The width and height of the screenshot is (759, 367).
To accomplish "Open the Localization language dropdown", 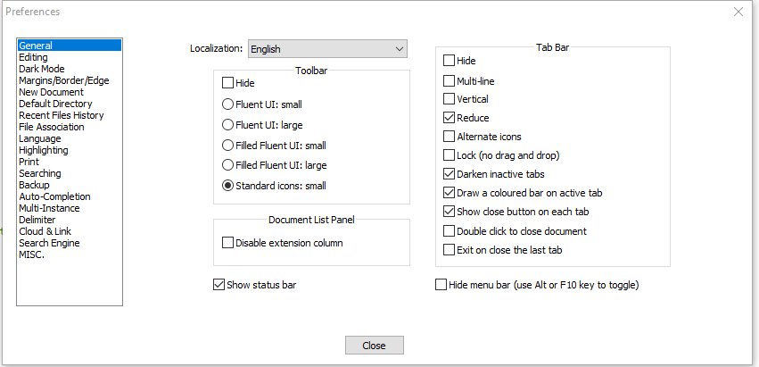I will [x=326, y=49].
